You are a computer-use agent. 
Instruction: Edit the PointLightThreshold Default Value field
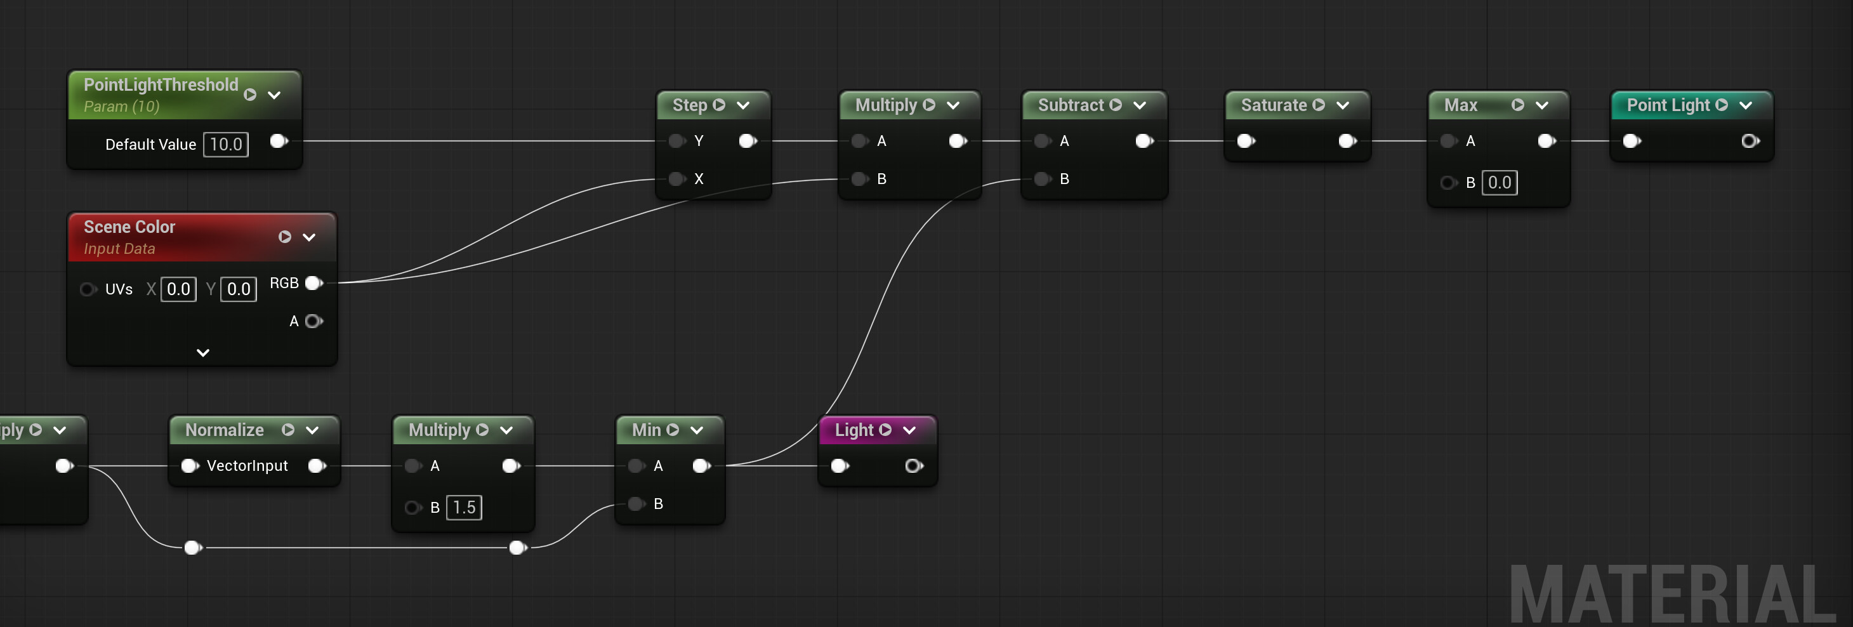tap(226, 145)
